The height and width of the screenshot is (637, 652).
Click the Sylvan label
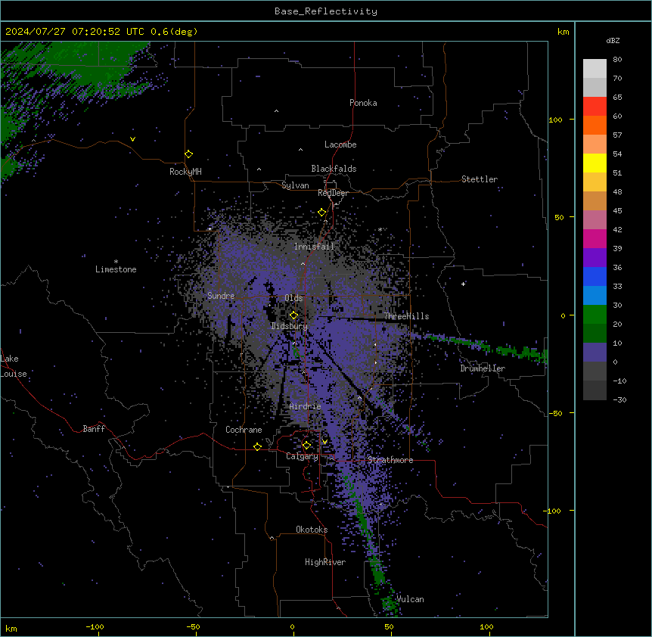295,185
